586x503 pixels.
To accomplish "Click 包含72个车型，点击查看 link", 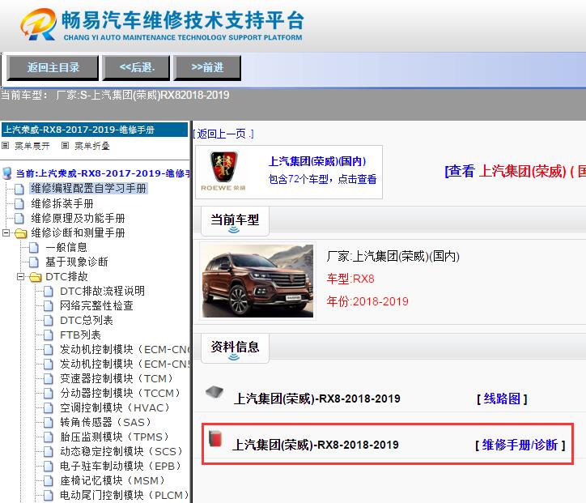I will [322, 180].
